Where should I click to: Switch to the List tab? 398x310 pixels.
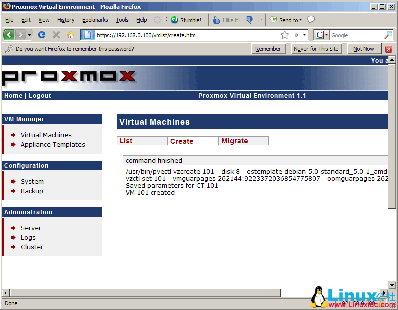click(142, 141)
